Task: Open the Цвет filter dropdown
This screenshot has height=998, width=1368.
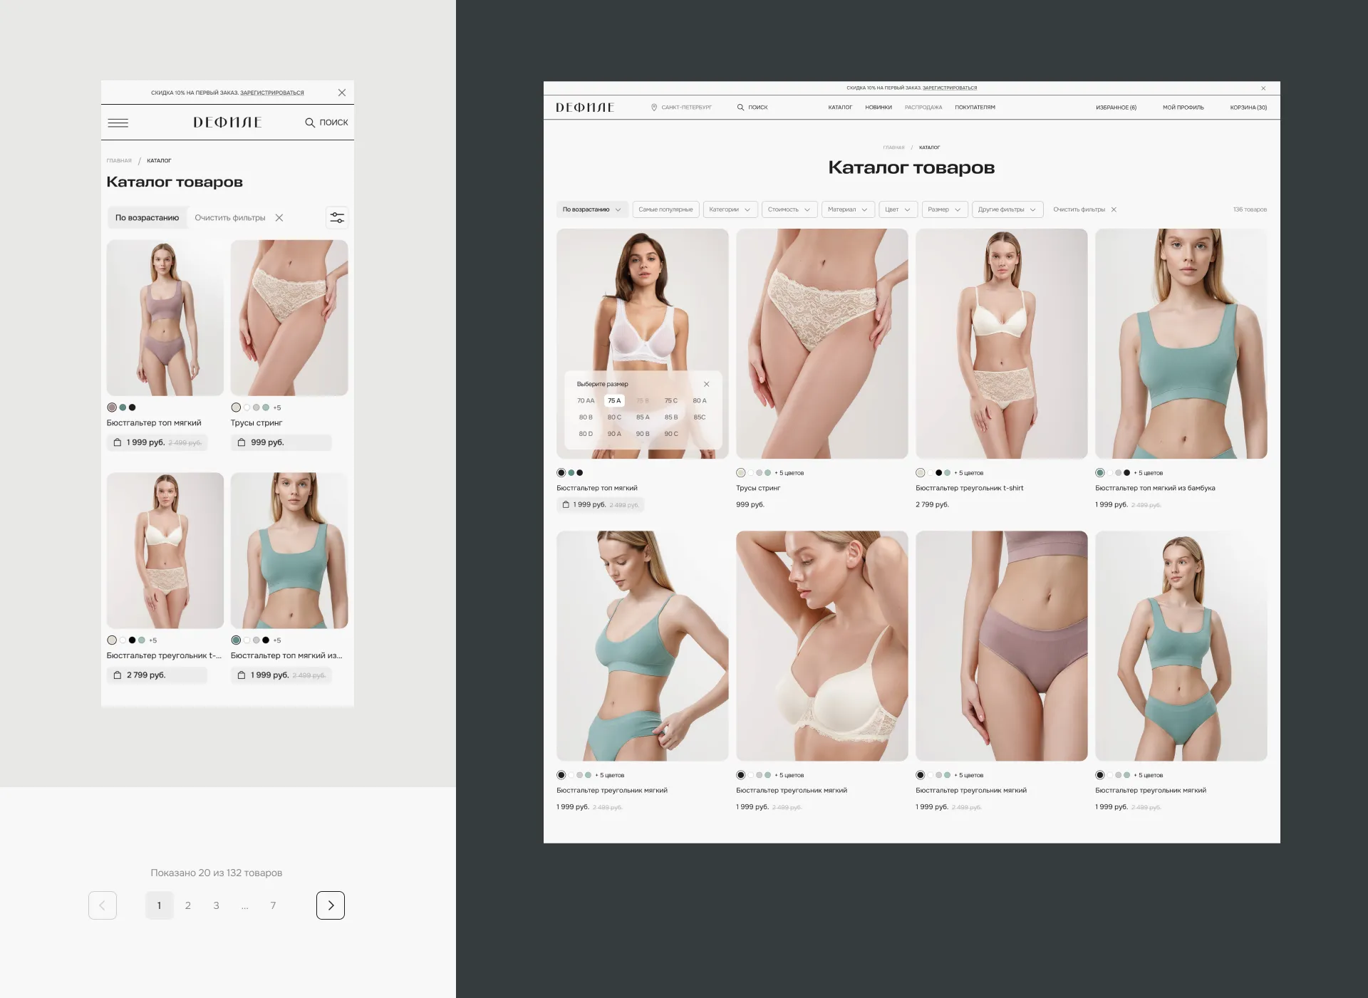Action: [x=897, y=209]
